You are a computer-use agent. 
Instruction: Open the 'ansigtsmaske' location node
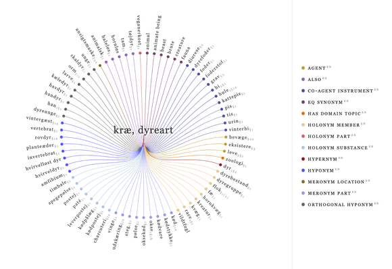[87, 45]
